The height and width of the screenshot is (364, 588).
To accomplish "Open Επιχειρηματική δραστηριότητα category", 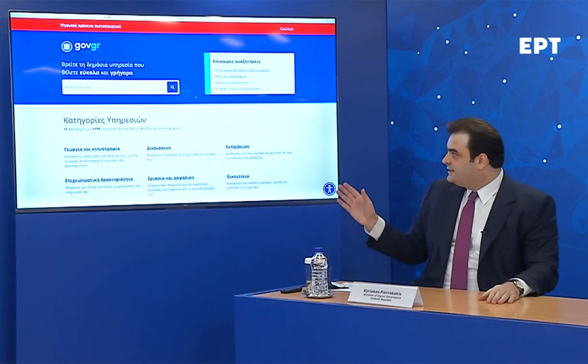I will pos(99,179).
